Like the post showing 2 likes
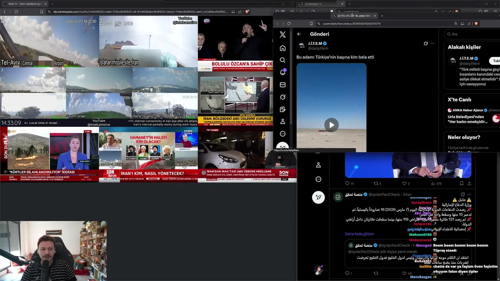Viewport: 500px width, 281px height. 405,183
